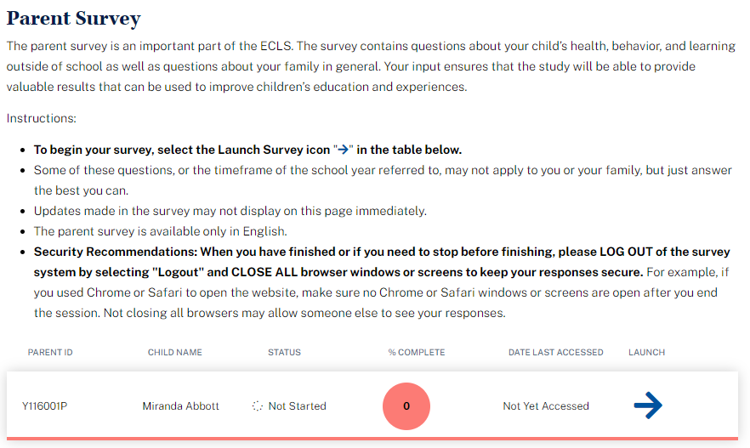The height and width of the screenshot is (448, 750).
Task: Select the parent ID Y116001P
Action: (x=45, y=406)
